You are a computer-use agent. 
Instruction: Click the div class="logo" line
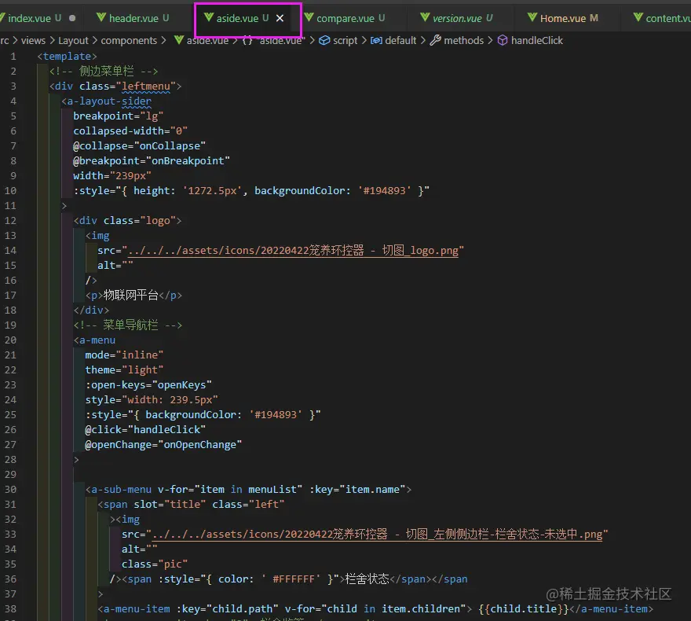(127, 221)
